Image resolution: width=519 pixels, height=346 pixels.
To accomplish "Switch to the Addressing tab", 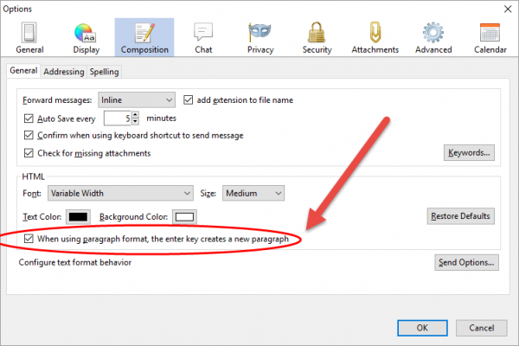I will (64, 72).
